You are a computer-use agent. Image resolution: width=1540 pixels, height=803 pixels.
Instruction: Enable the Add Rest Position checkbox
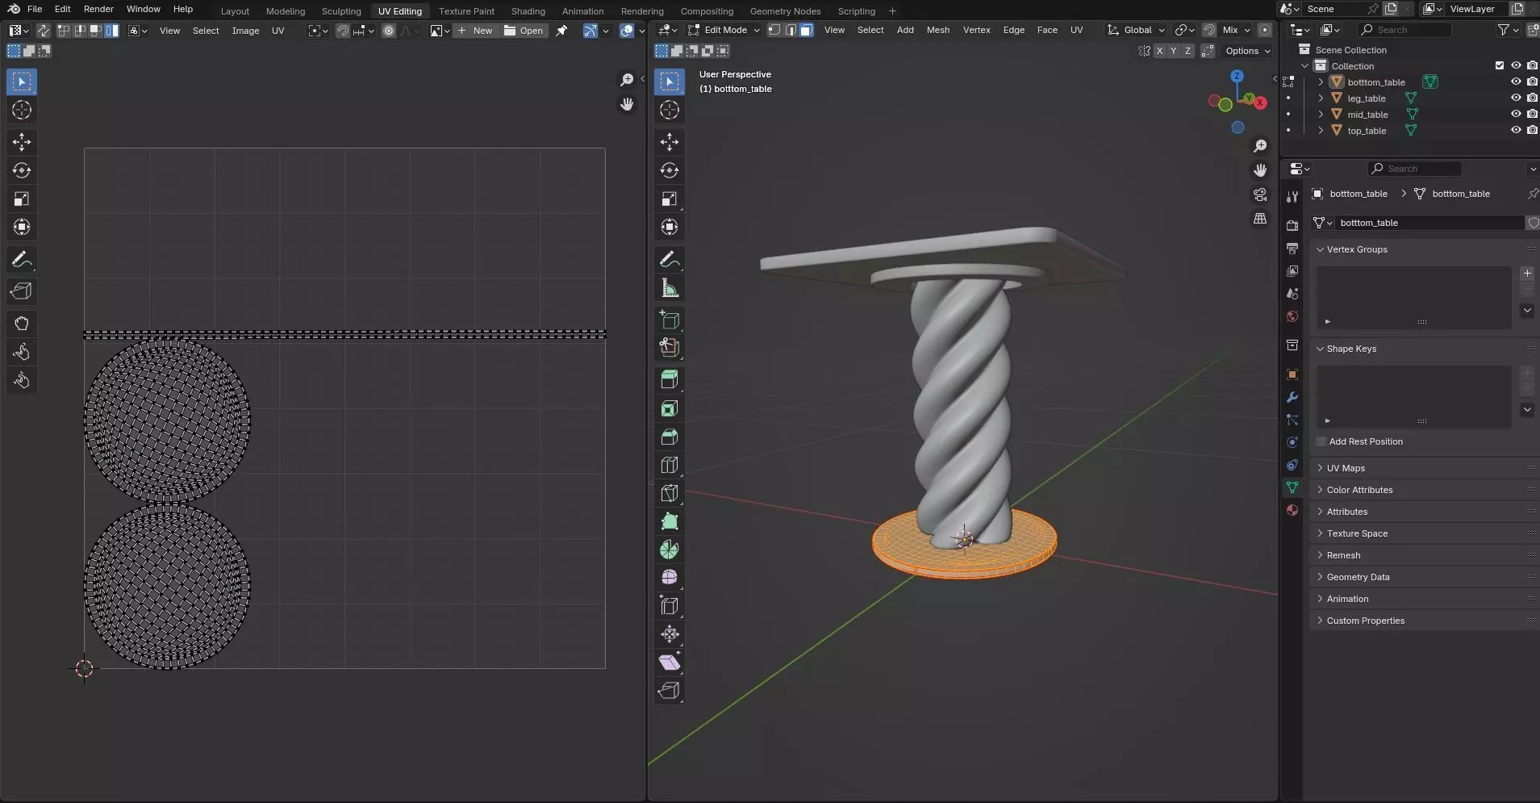(1321, 441)
